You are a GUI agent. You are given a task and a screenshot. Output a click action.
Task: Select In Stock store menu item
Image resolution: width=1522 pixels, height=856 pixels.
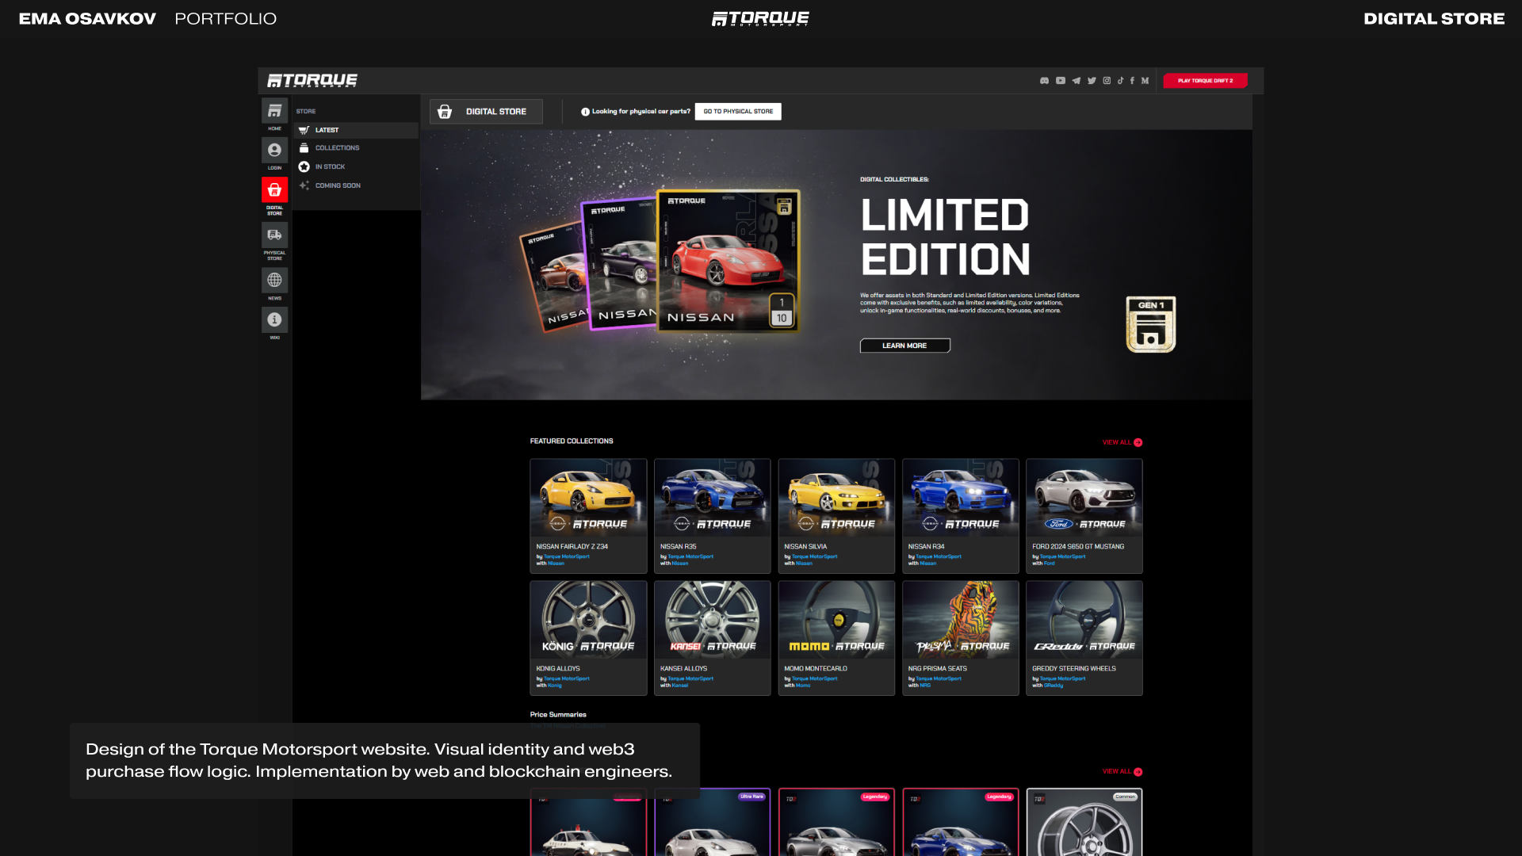click(x=330, y=167)
